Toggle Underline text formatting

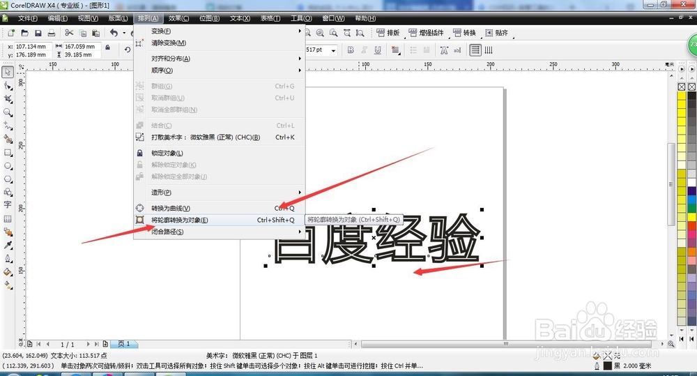click(x=377, y=50)
